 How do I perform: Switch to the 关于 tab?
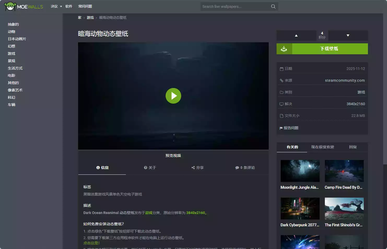(x=150, y=168)
